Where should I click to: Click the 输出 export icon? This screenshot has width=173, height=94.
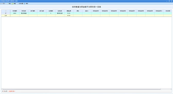pos(8,4)
